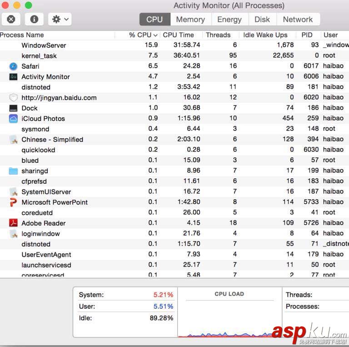The height and width of the screenshot is (347, 349).
Task: Click the Microsoft PowerPoint icon
Action: (13, 202)
